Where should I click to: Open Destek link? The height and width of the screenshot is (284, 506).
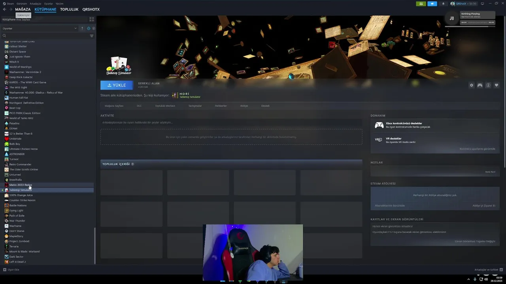click(265, 106)
